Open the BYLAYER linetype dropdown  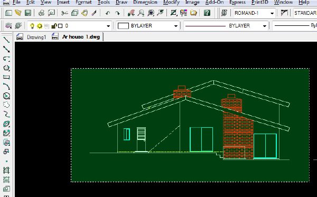[265, 26]
